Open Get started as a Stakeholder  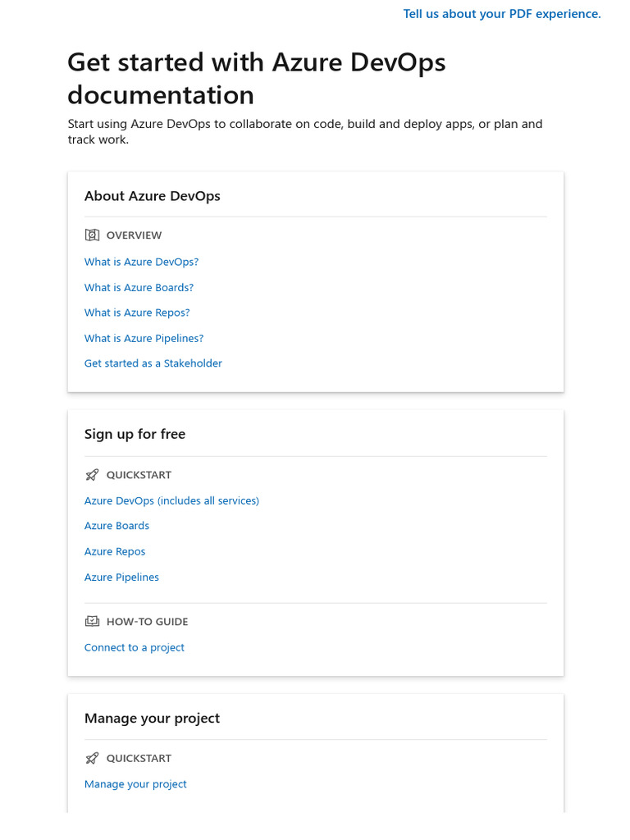[153, 363]
